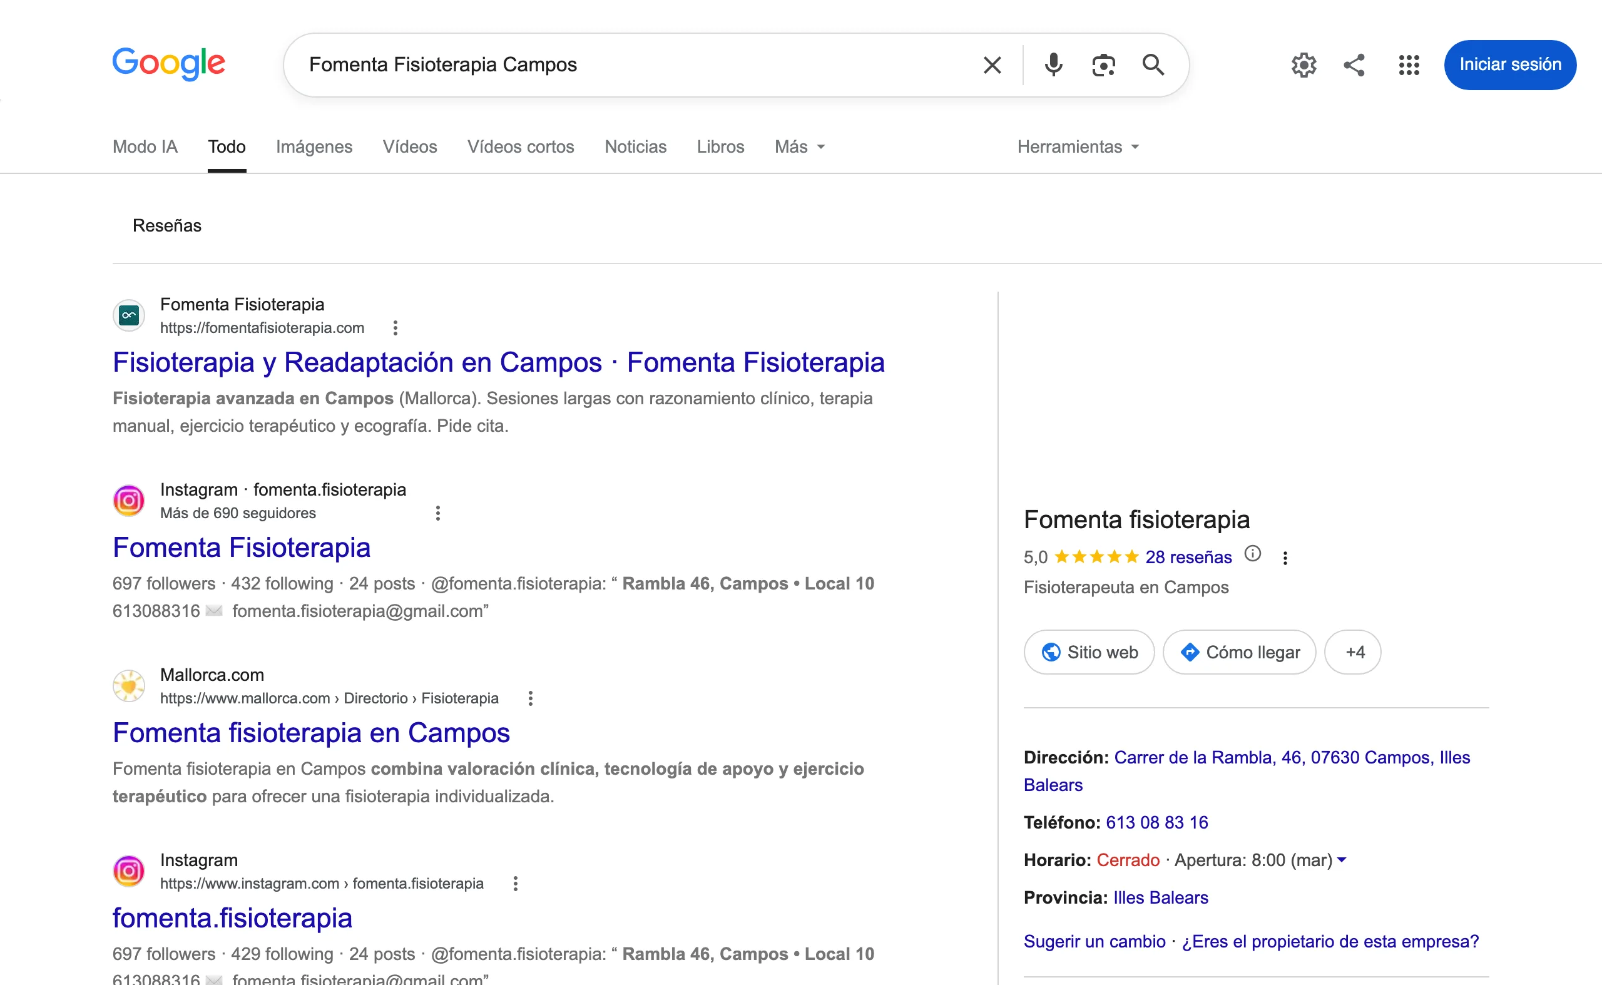Click the Reseñas chip
1602x985 pixels.
point(167,225)
